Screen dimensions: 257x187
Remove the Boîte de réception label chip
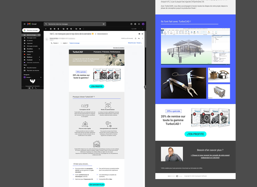click(x=107, y=34)
